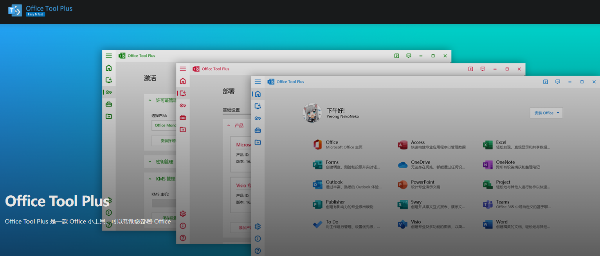This screenshot has width=600, height=256.
Task: Click the KMS 主机 input field
Action: 164,203
